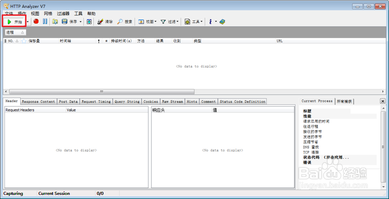This screenshot has width=389, height=199.
Task: Open the 工具 menu in menu bar
Action: 79,14
